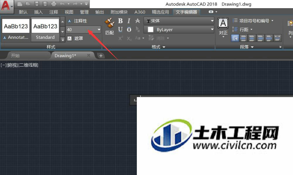Click the subscript X icon
Screen dimensions: 293x175
pos(129,38)
